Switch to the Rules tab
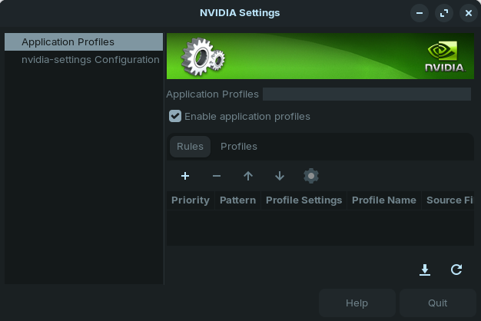 point(190,147)
